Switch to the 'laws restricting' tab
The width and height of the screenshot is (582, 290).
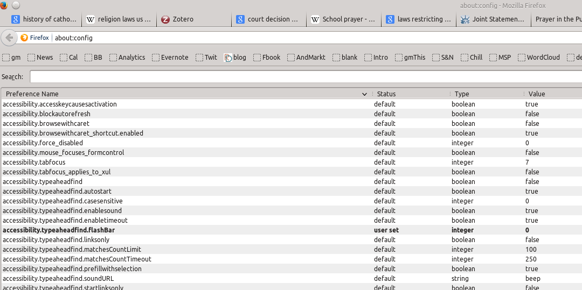pyautogui.click(x=419, y=19)
